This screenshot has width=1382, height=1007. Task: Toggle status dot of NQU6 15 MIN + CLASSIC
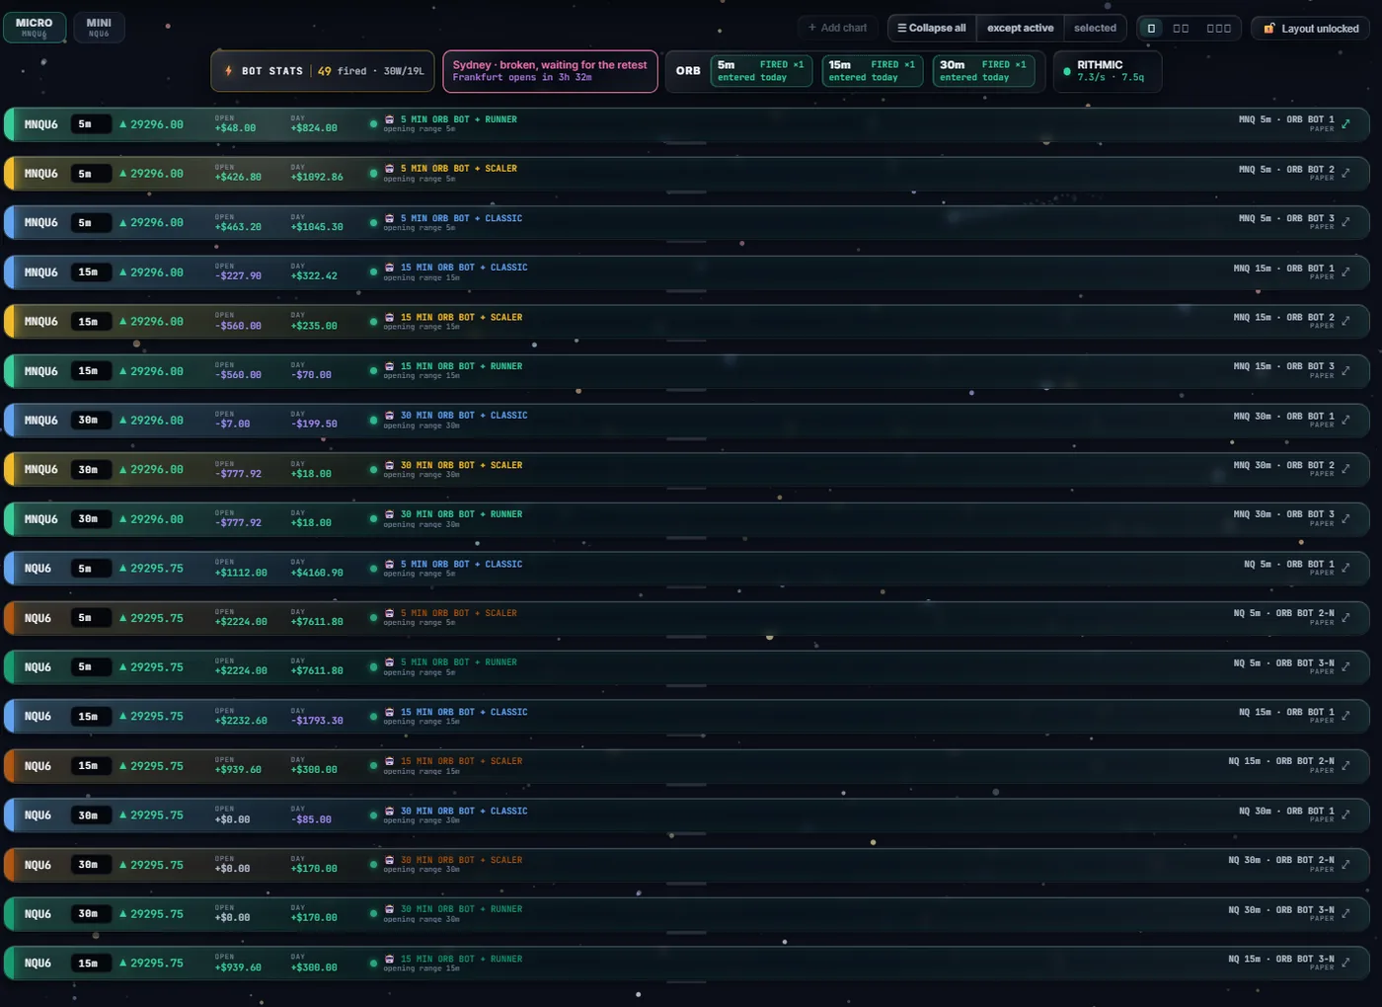click(373, 717)
